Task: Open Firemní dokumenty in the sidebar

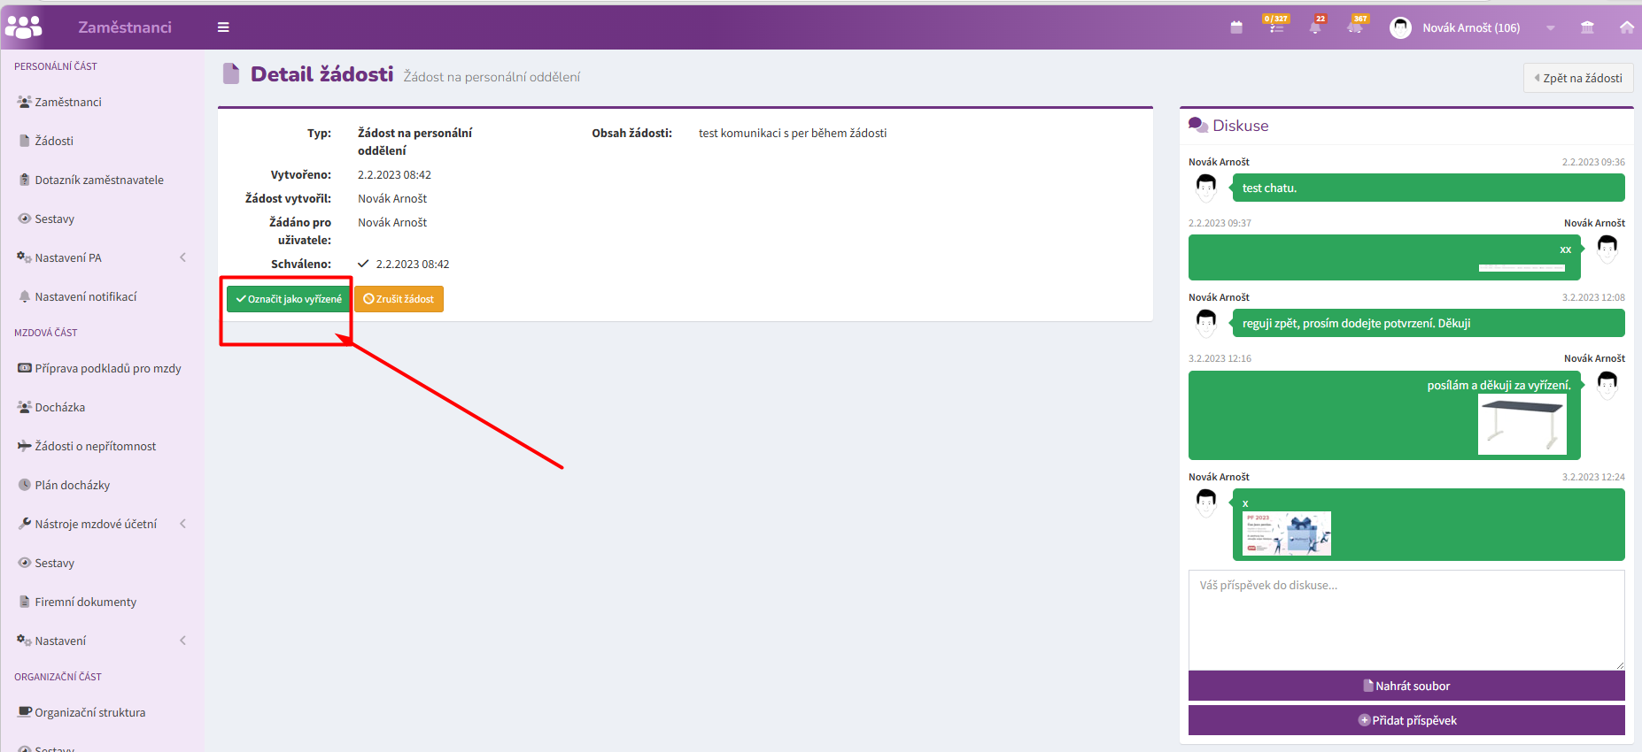Action: [x=86, y=602]
